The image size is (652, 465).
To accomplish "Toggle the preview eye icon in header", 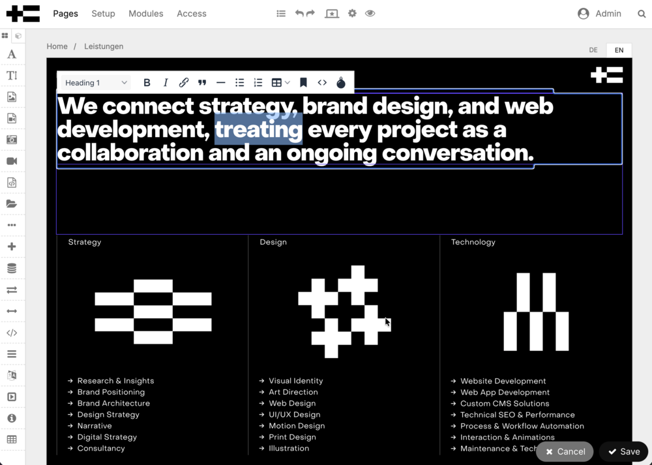I will [370, 14].
